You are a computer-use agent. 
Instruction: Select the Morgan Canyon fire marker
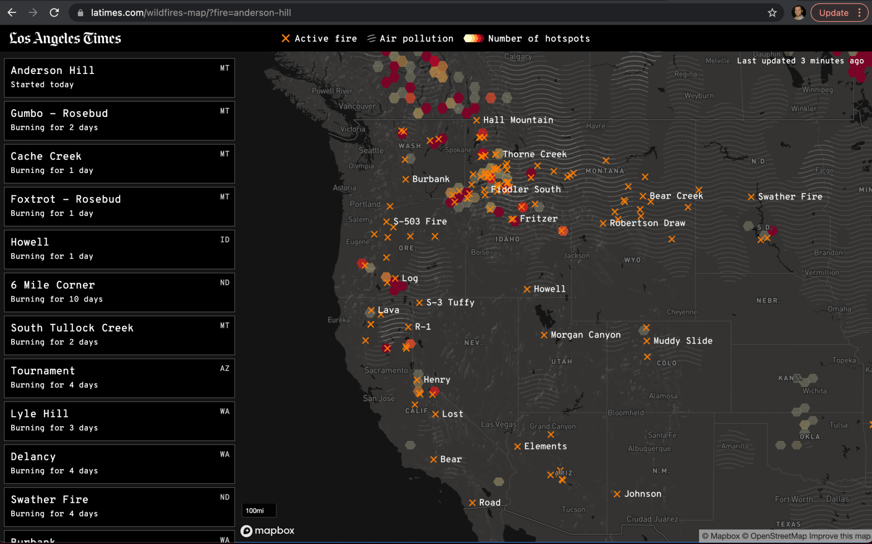point(544,335)
